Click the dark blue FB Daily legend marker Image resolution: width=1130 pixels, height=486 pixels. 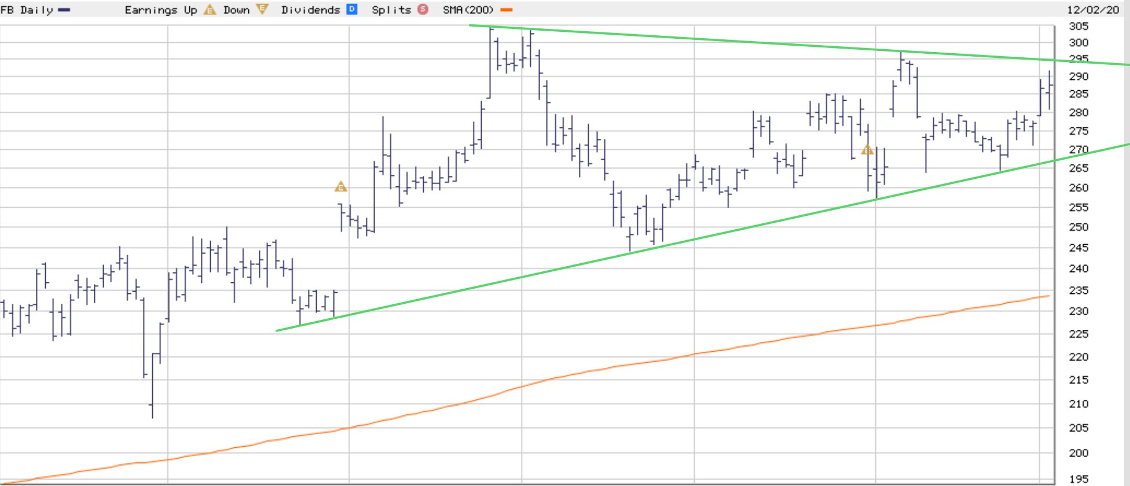[x=64, y=10]
